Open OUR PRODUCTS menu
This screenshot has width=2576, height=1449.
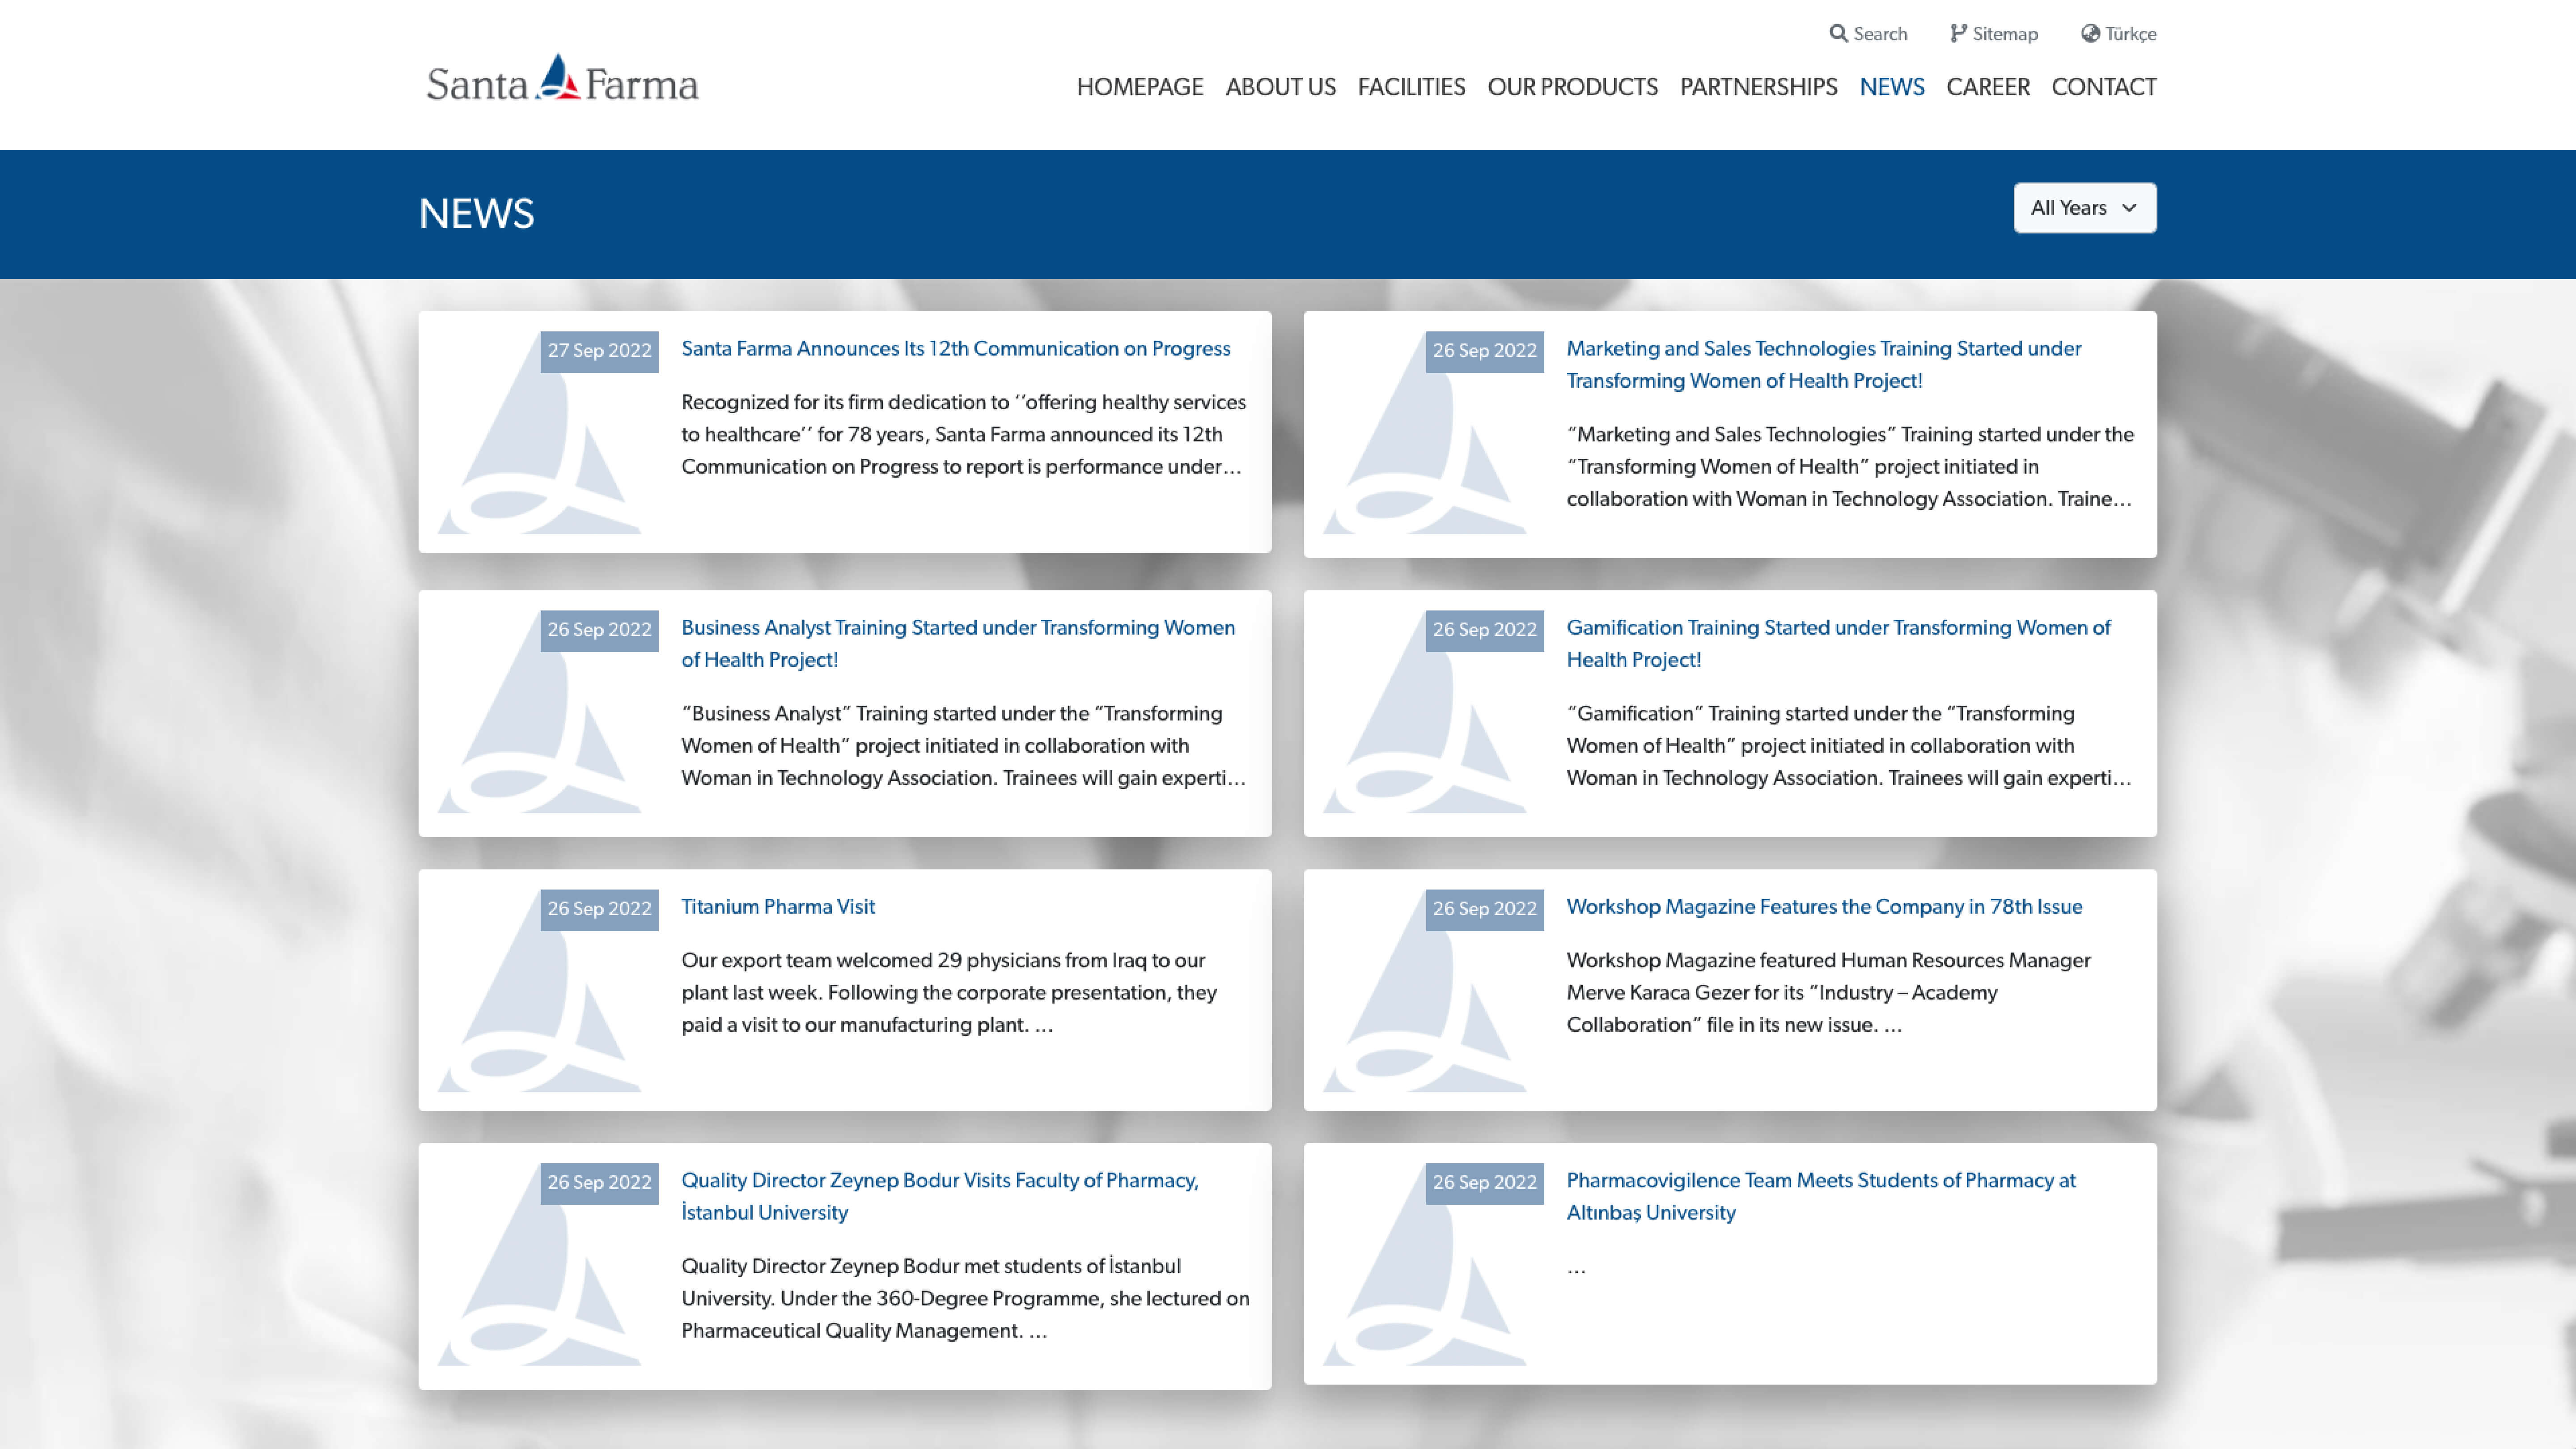click(1573, 87)
